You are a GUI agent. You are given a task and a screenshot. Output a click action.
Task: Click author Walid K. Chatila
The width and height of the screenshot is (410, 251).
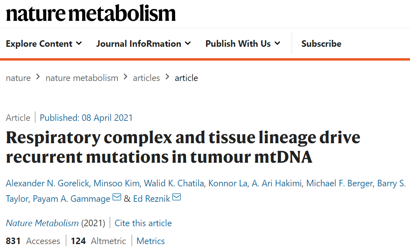174,183
